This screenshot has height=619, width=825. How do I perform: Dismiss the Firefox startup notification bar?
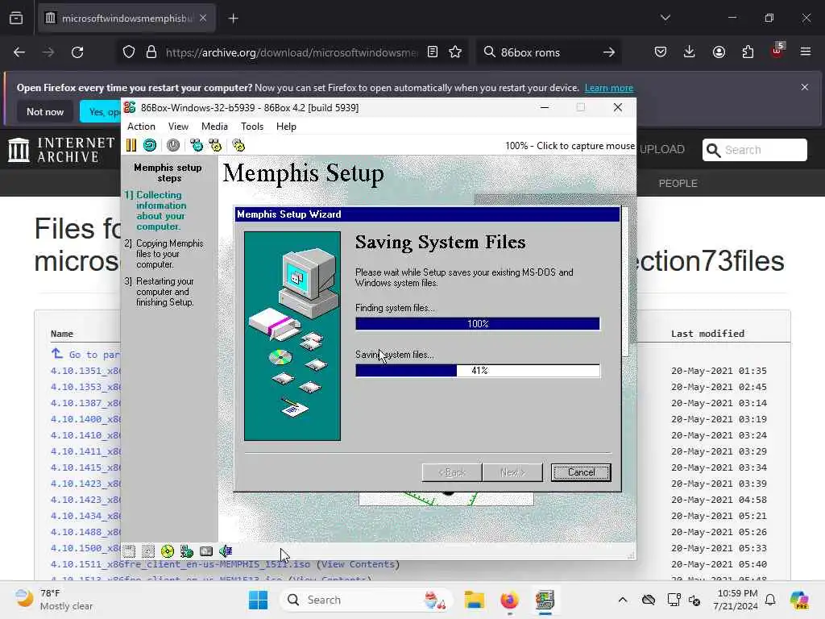tap(805, 87)
